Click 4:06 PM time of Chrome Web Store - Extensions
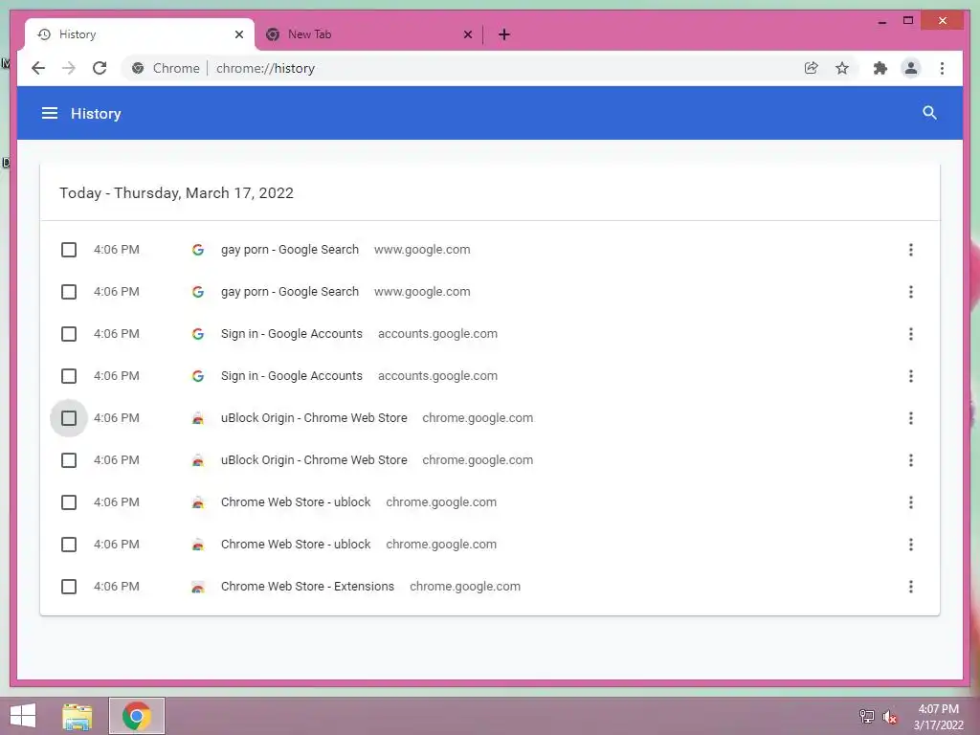 (116, 587)
